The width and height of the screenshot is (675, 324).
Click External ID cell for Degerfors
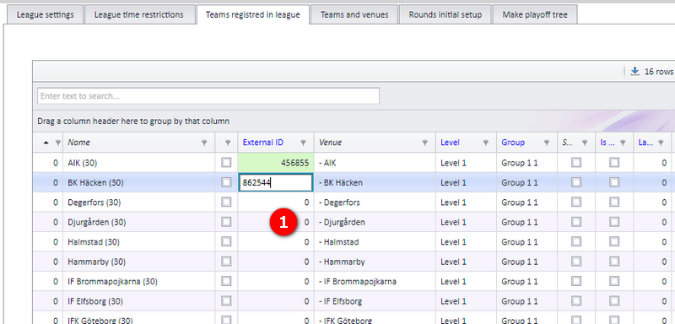[x=276, y=202]
